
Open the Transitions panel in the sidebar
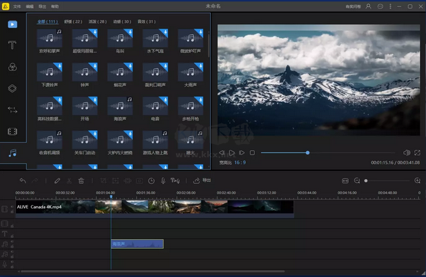pyautogui.click(x=12, y=110)
